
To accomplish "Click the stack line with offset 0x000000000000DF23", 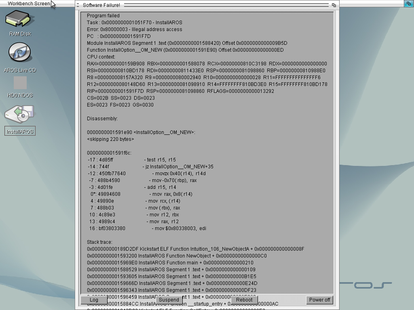I will [x=171, y=290].
